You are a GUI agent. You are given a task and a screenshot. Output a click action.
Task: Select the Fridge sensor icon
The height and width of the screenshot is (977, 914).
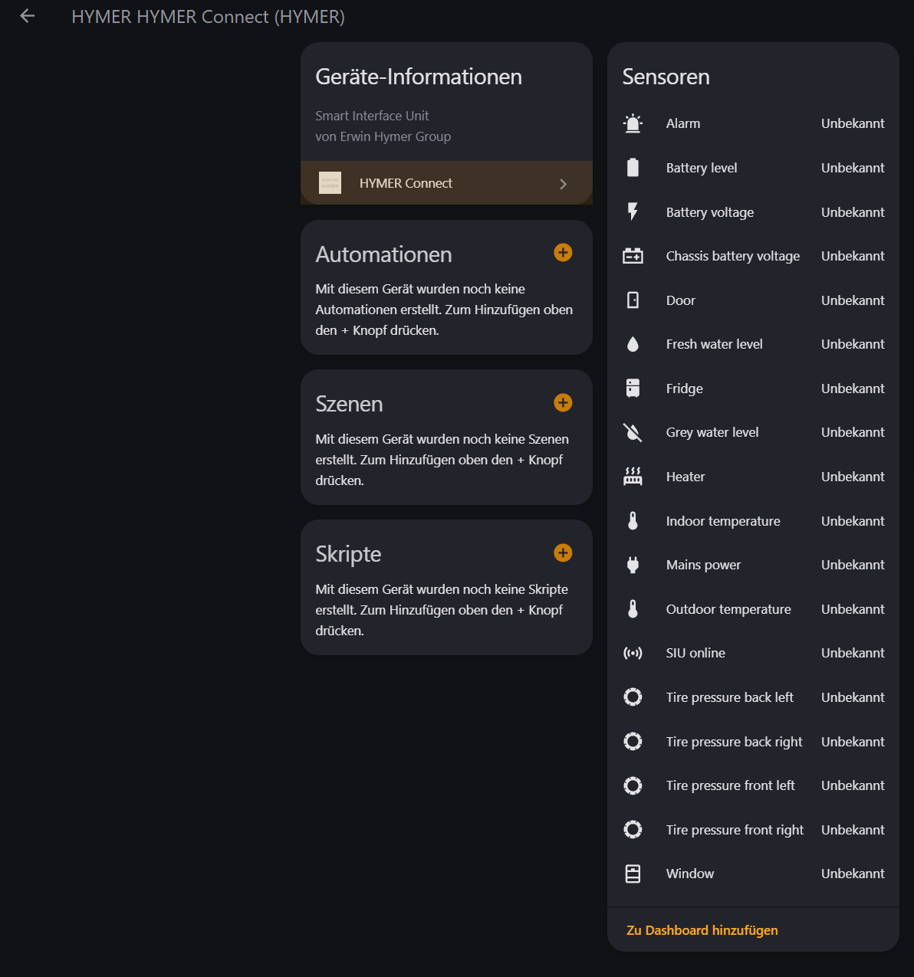633,388
